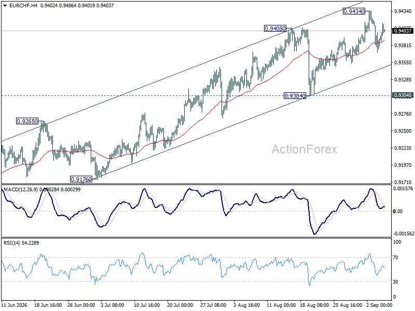Select the 0.94080 price label
415x311 pixels.
coord(275,29)
